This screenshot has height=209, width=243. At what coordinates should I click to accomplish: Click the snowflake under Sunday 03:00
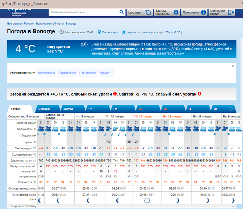(169, 134)
